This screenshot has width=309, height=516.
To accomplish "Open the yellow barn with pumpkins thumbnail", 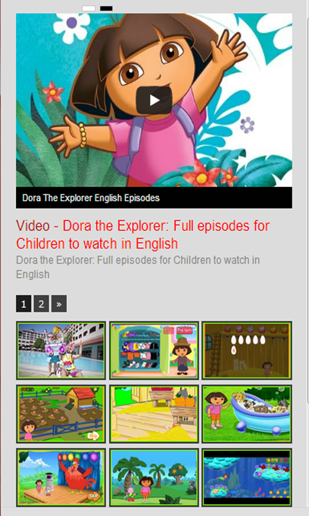I will (x=154, y=414).
